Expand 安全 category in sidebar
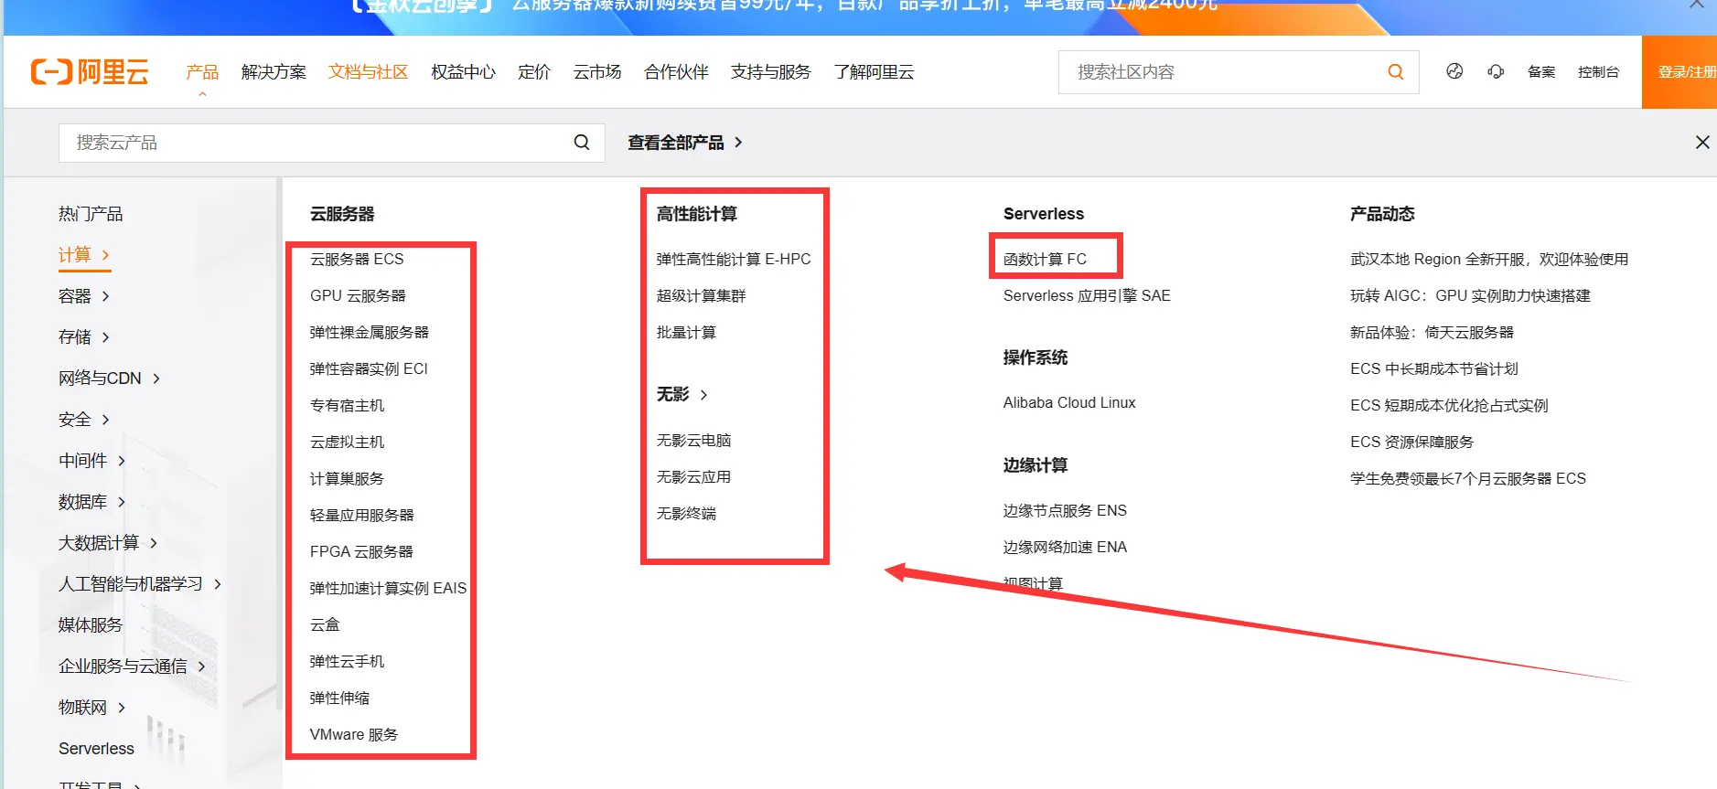The height and width of the screenshot is (789, 1717). 83,420
